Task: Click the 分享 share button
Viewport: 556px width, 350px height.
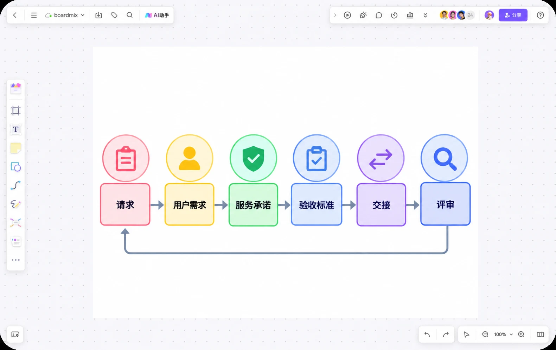Action: (513, 15)
